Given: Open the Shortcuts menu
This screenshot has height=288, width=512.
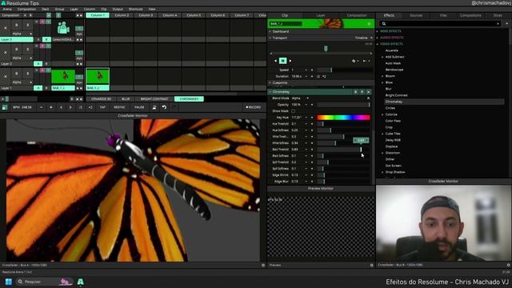Looking at the screenshot, I should [135, 9].
